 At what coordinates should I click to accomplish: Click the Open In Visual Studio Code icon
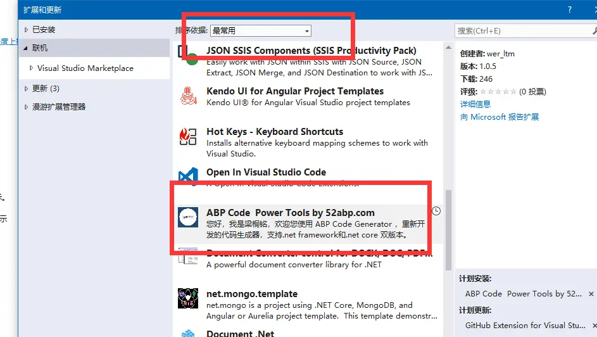188,176
